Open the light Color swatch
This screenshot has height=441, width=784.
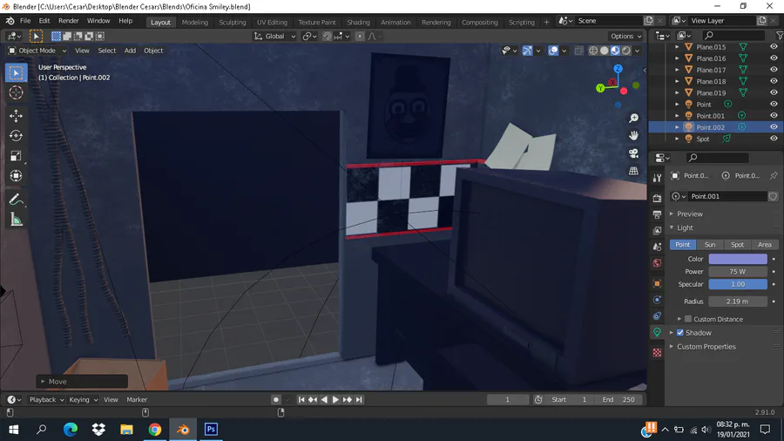pos(738,259)
